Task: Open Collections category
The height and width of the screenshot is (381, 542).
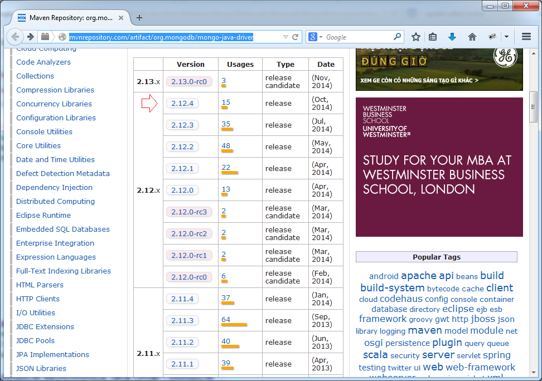Action: pos(35,76)
